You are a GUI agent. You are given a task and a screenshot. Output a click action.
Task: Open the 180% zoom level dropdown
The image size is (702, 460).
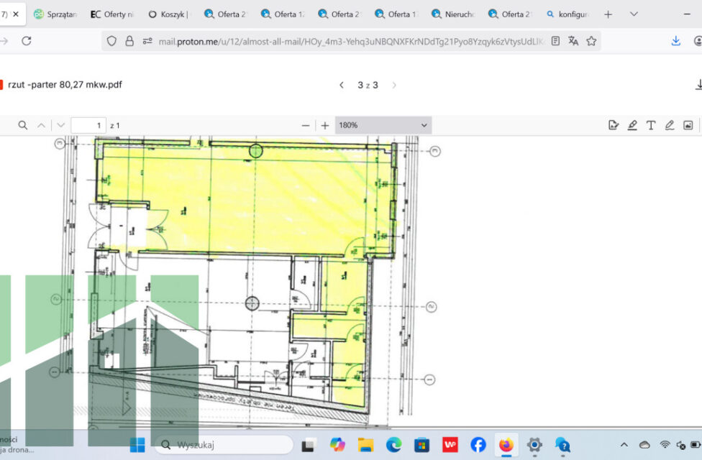tap(383, 125)
